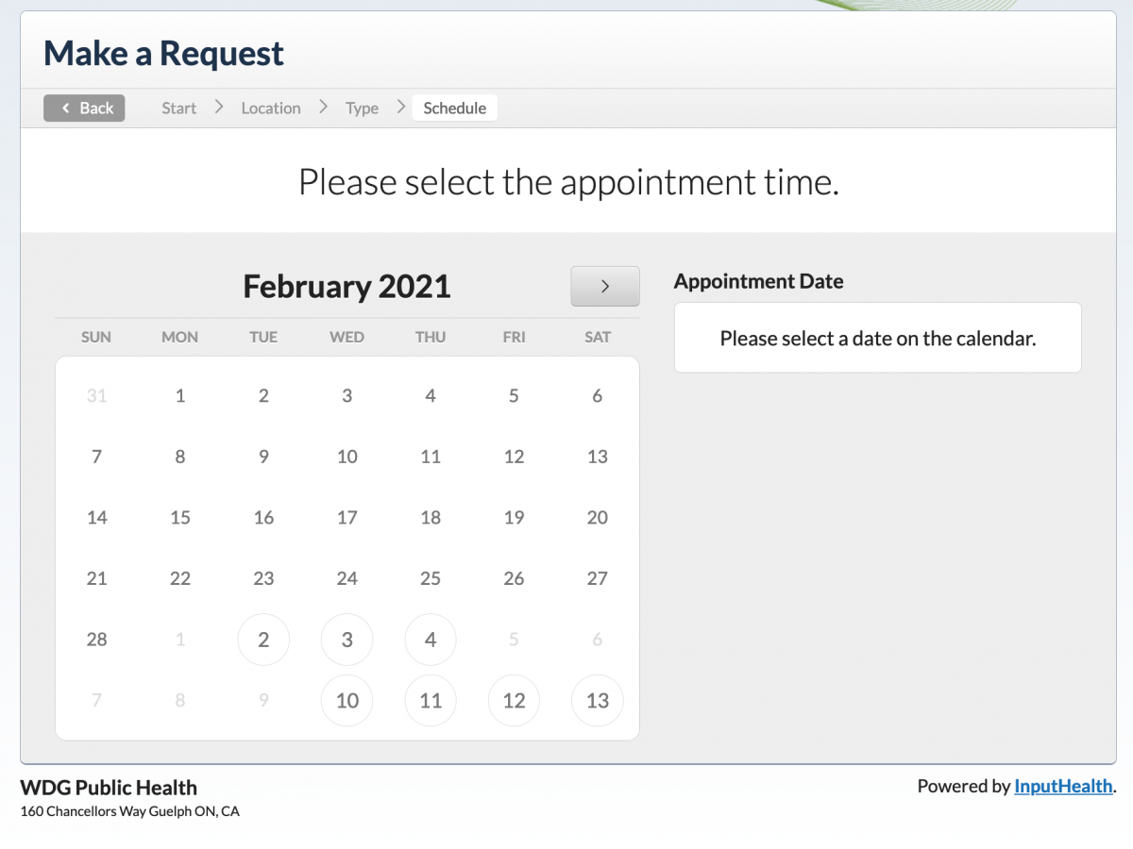Click the back chevron icon on the Back button

[64, 108]
